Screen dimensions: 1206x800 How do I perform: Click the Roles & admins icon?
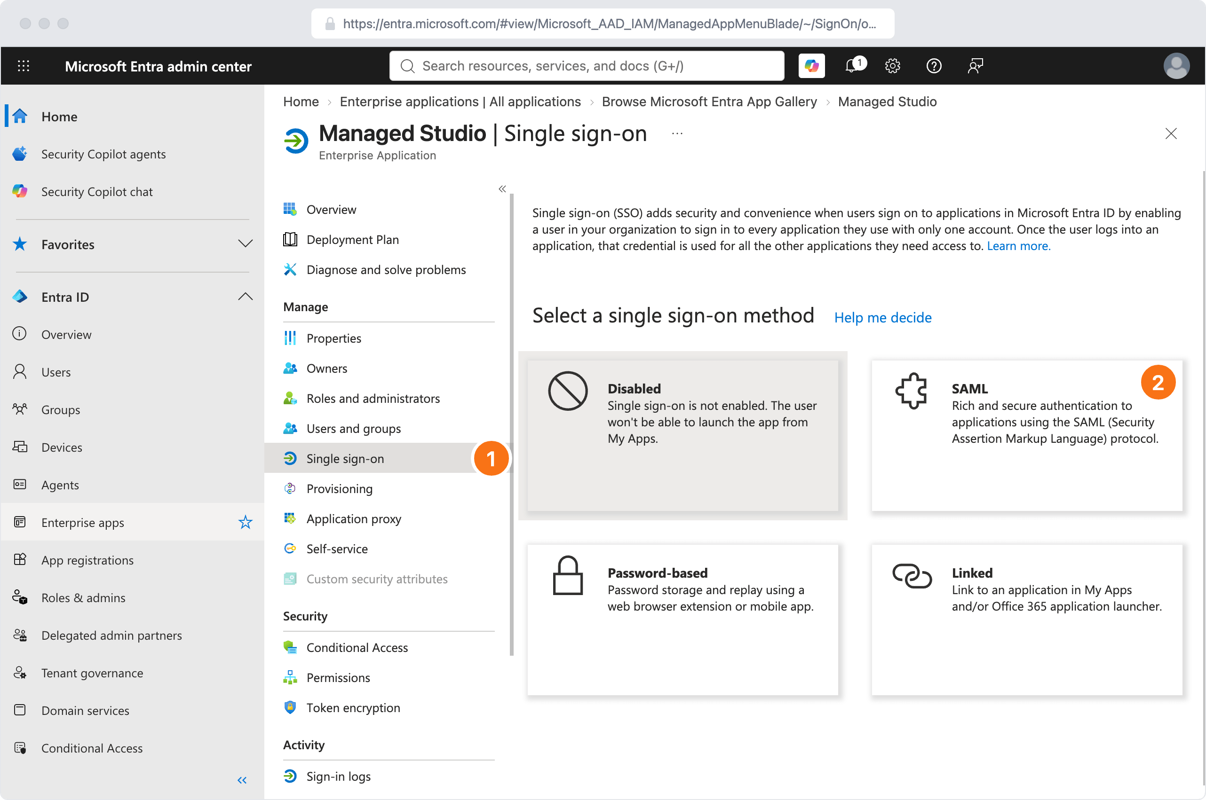click(x=20, y=597)
